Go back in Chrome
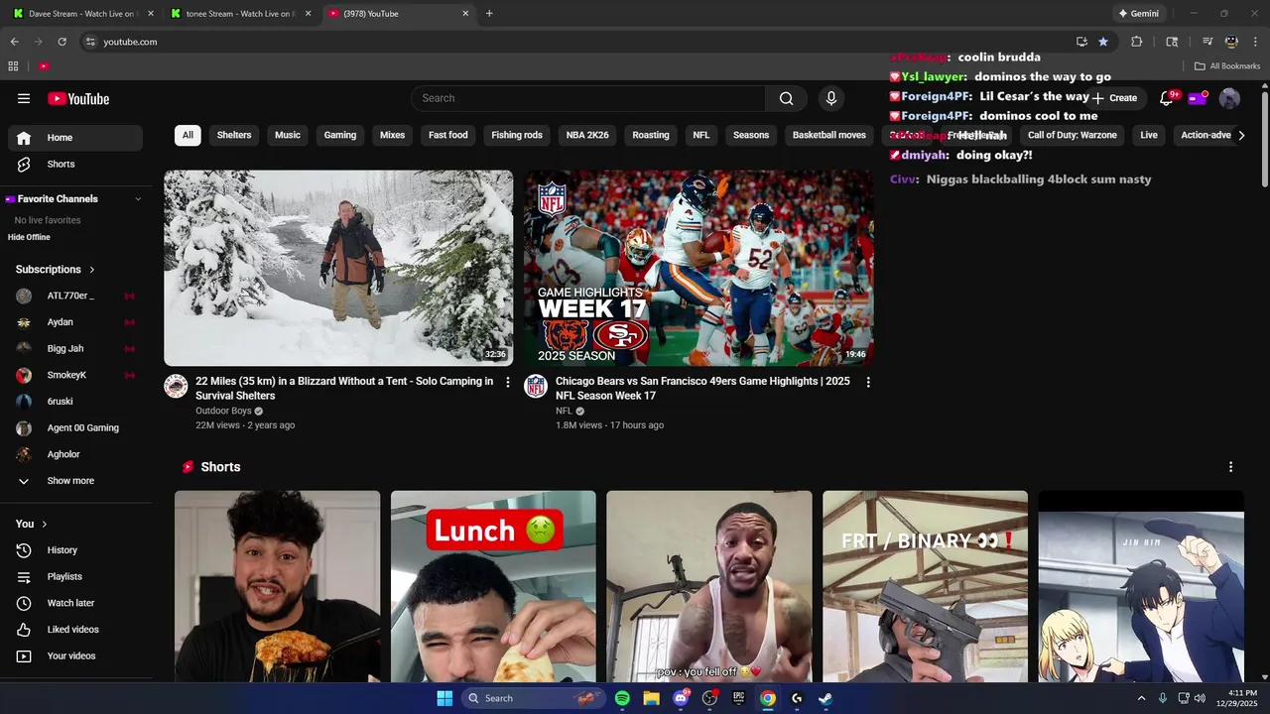The width and height of the screenshot is (1270, 714). pos(14,42)
